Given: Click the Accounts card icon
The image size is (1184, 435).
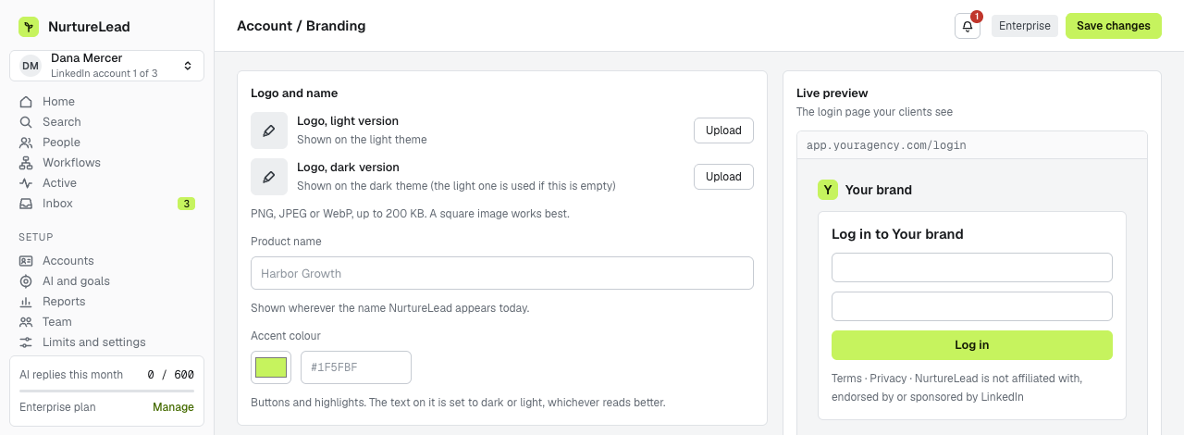Looking at the screenshot, I should pos(26,261).
